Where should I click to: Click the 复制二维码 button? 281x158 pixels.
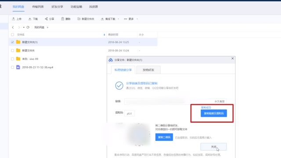164,137
